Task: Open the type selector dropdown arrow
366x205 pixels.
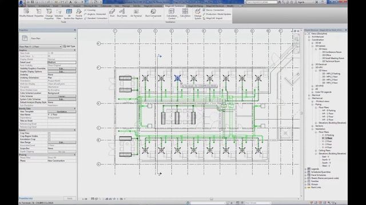Action: click(x=75, y=38)
